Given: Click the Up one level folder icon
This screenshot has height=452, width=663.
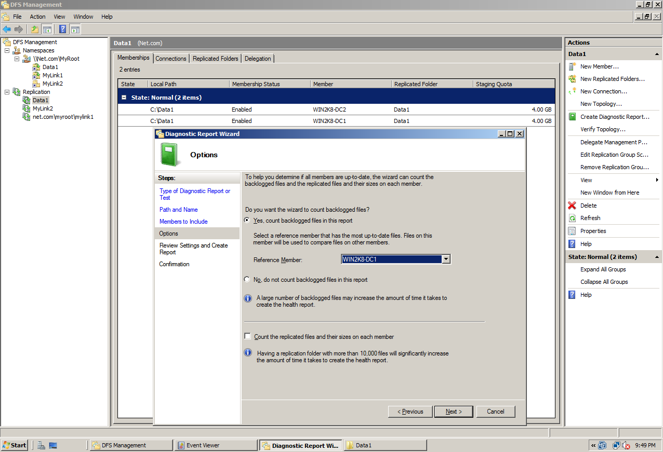Looking at the screenshot, I should [35, 29].
